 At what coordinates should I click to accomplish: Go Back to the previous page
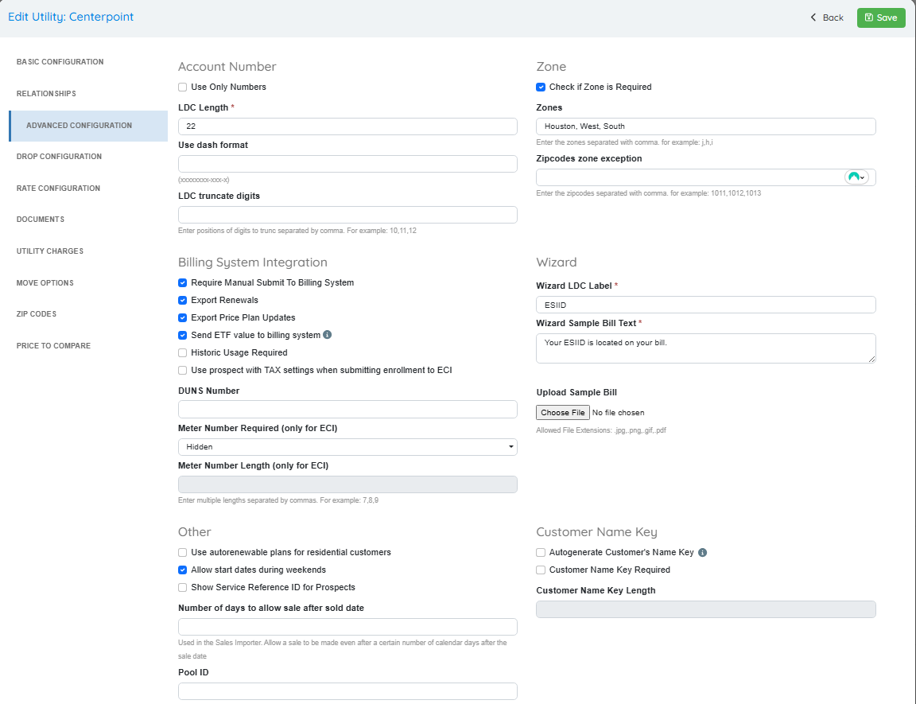(x=827, y=18)
